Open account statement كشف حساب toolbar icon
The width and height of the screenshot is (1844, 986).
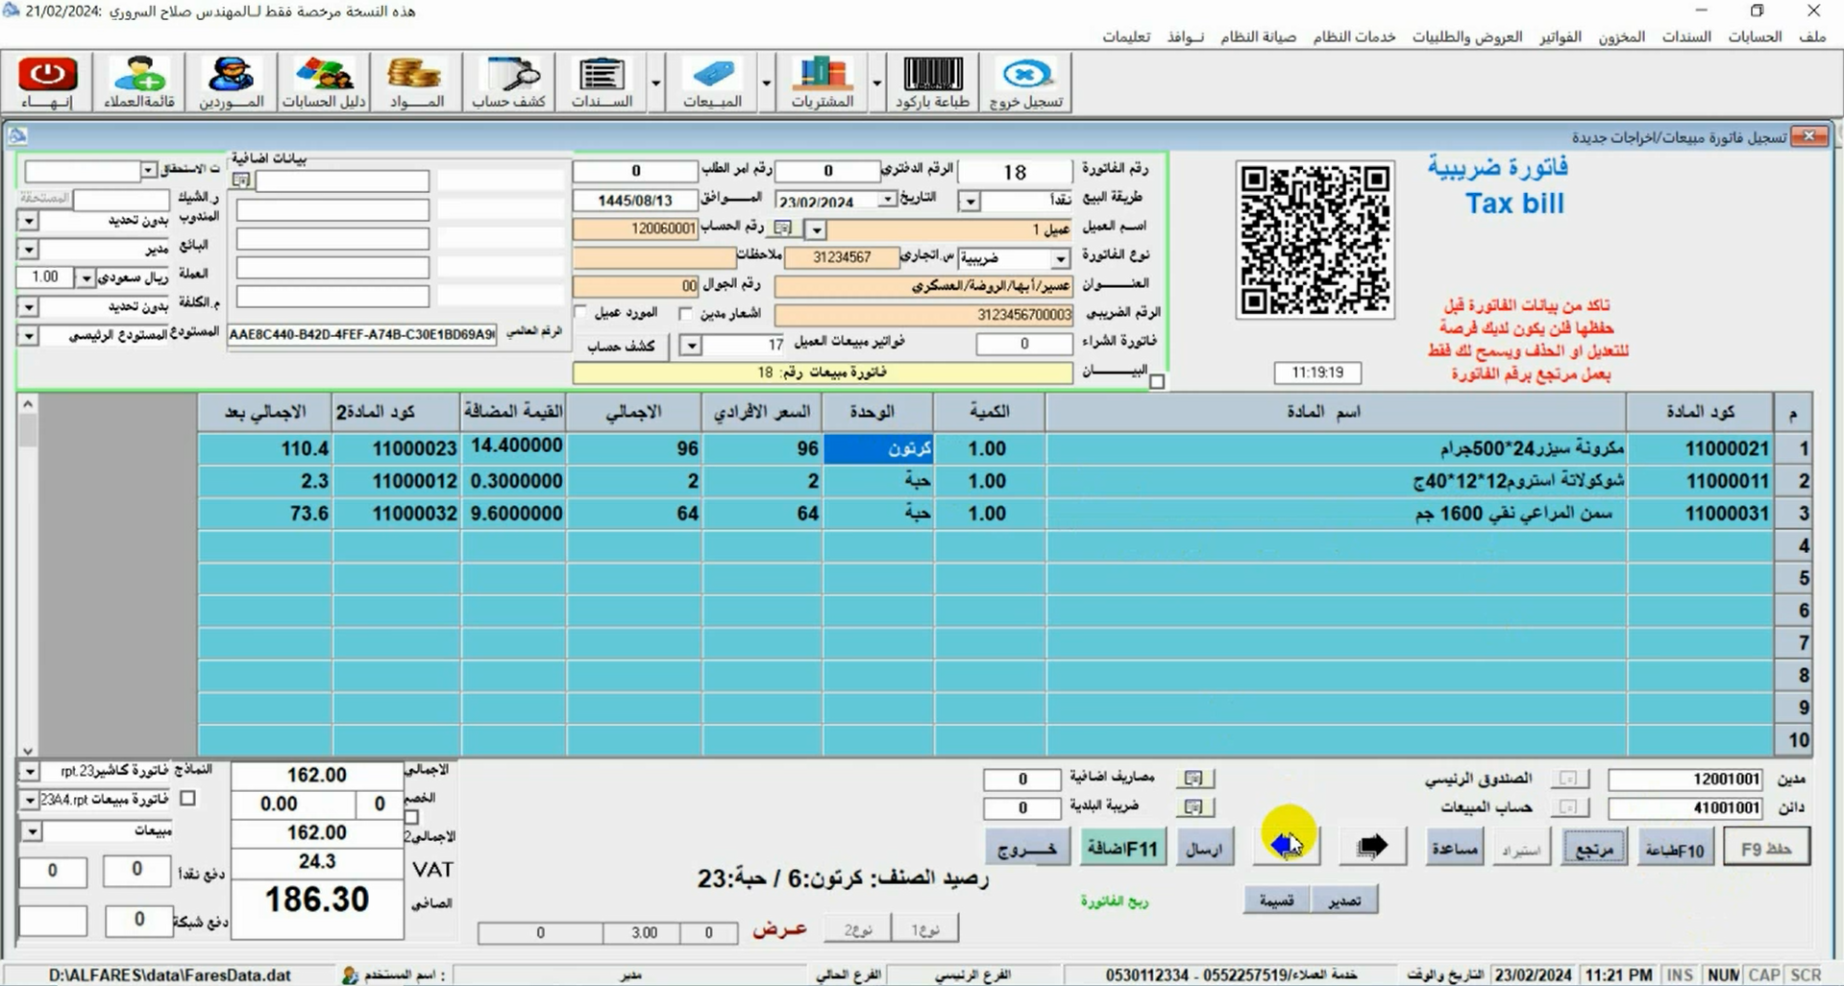[509, 82]
